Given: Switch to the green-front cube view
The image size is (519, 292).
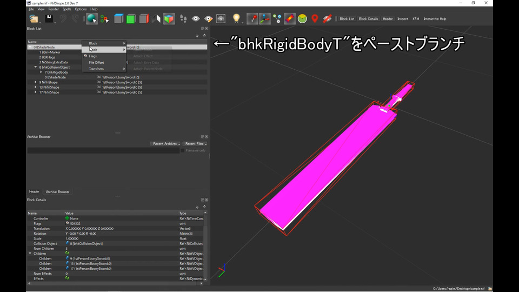Looking at the screenshot, I should [x=131, y=19].
